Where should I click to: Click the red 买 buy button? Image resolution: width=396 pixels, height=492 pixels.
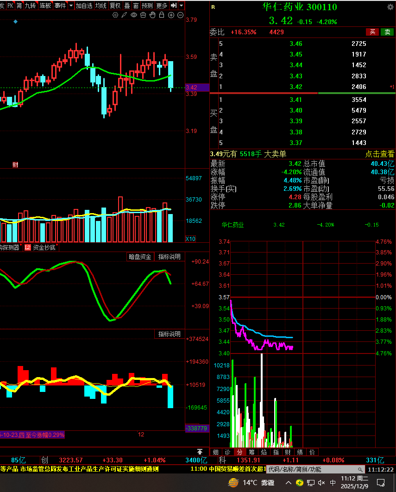tap(372, 32)
